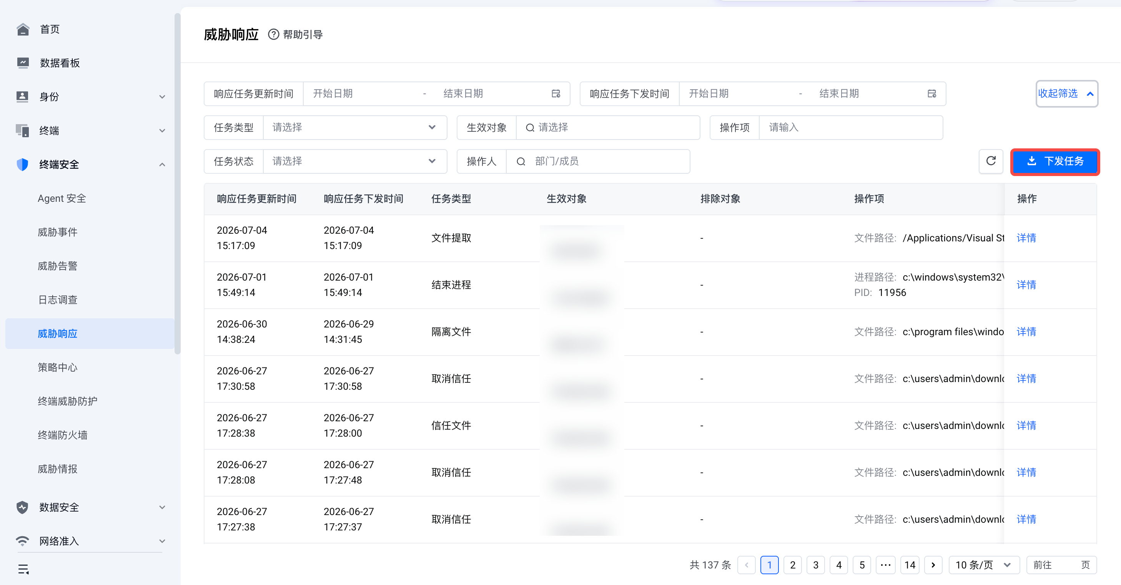Open 详情 for 结束进程 row
Screen dimensions: 1121x585
(x=1026, y=285)
